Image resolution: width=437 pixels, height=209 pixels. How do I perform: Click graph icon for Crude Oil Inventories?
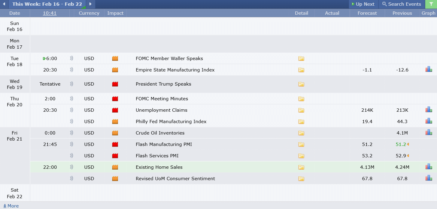[x=429, y=133]
